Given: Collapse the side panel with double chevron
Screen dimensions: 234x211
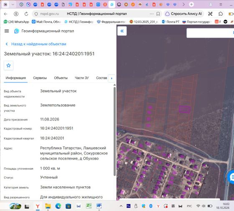Looking at the screenshot, I should coord(122,31).
